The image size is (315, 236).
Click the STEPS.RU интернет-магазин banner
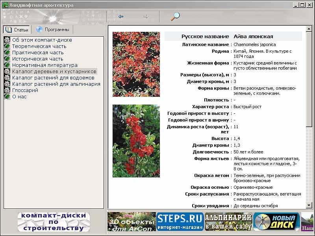180,221
